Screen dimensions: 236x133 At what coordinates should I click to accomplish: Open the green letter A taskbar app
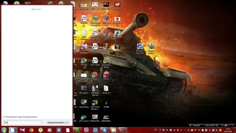77,130
